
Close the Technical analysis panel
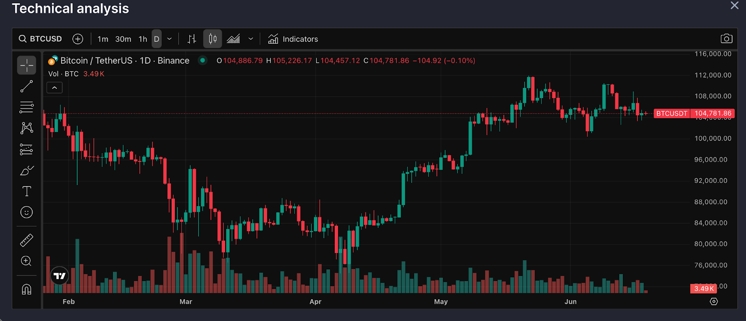pos(734,6)
